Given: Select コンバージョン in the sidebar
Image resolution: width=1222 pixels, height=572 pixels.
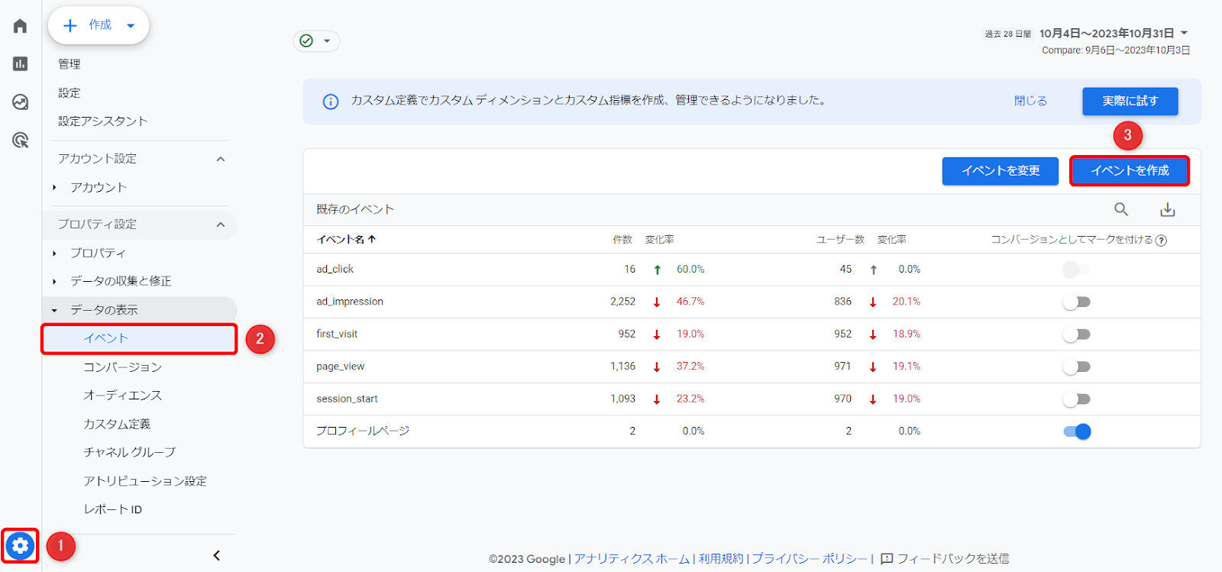Looking at the screenshot, I should pyautogui.click(x=122, y=367).
